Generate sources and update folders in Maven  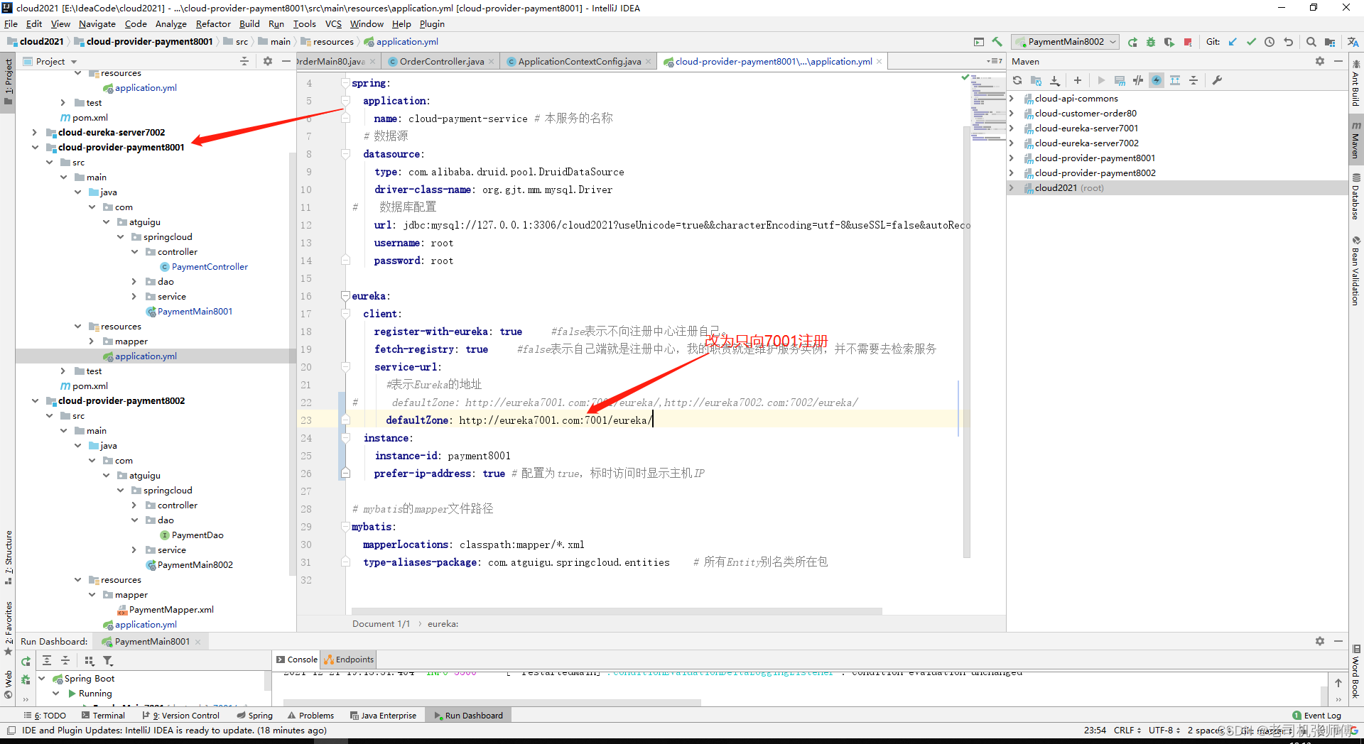pyautogui.click(x=1036, y=80)
